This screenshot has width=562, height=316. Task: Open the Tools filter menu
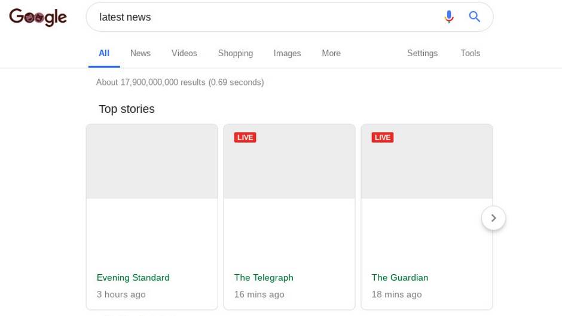point(470,53)
